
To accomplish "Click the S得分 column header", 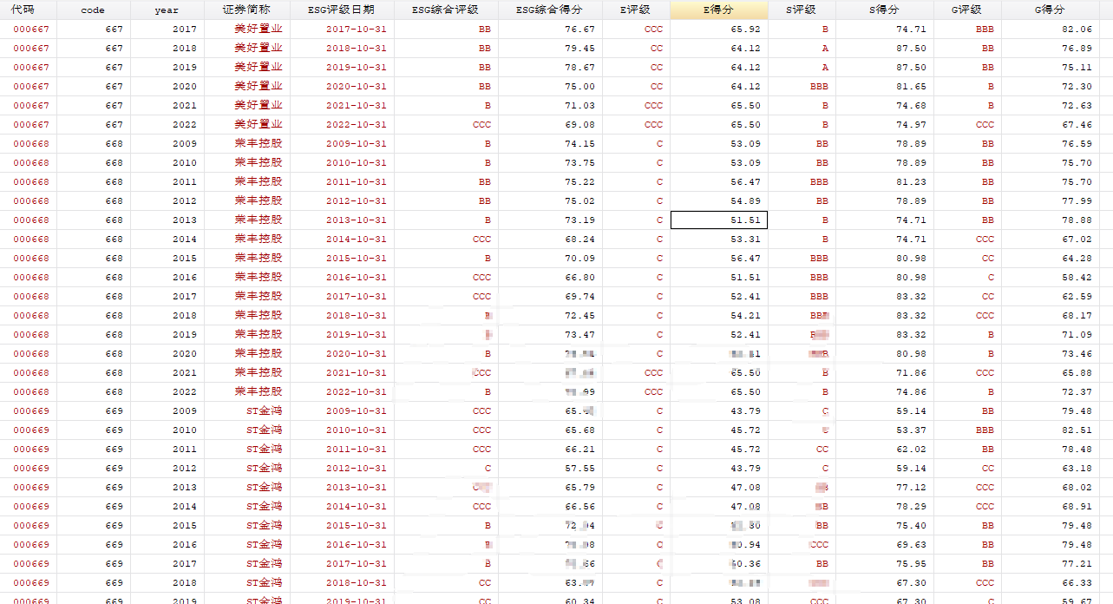I will [885, 10].
